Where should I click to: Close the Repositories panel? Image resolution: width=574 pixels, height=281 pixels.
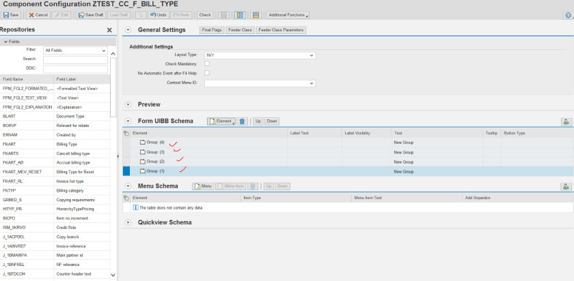click(109, 30)
